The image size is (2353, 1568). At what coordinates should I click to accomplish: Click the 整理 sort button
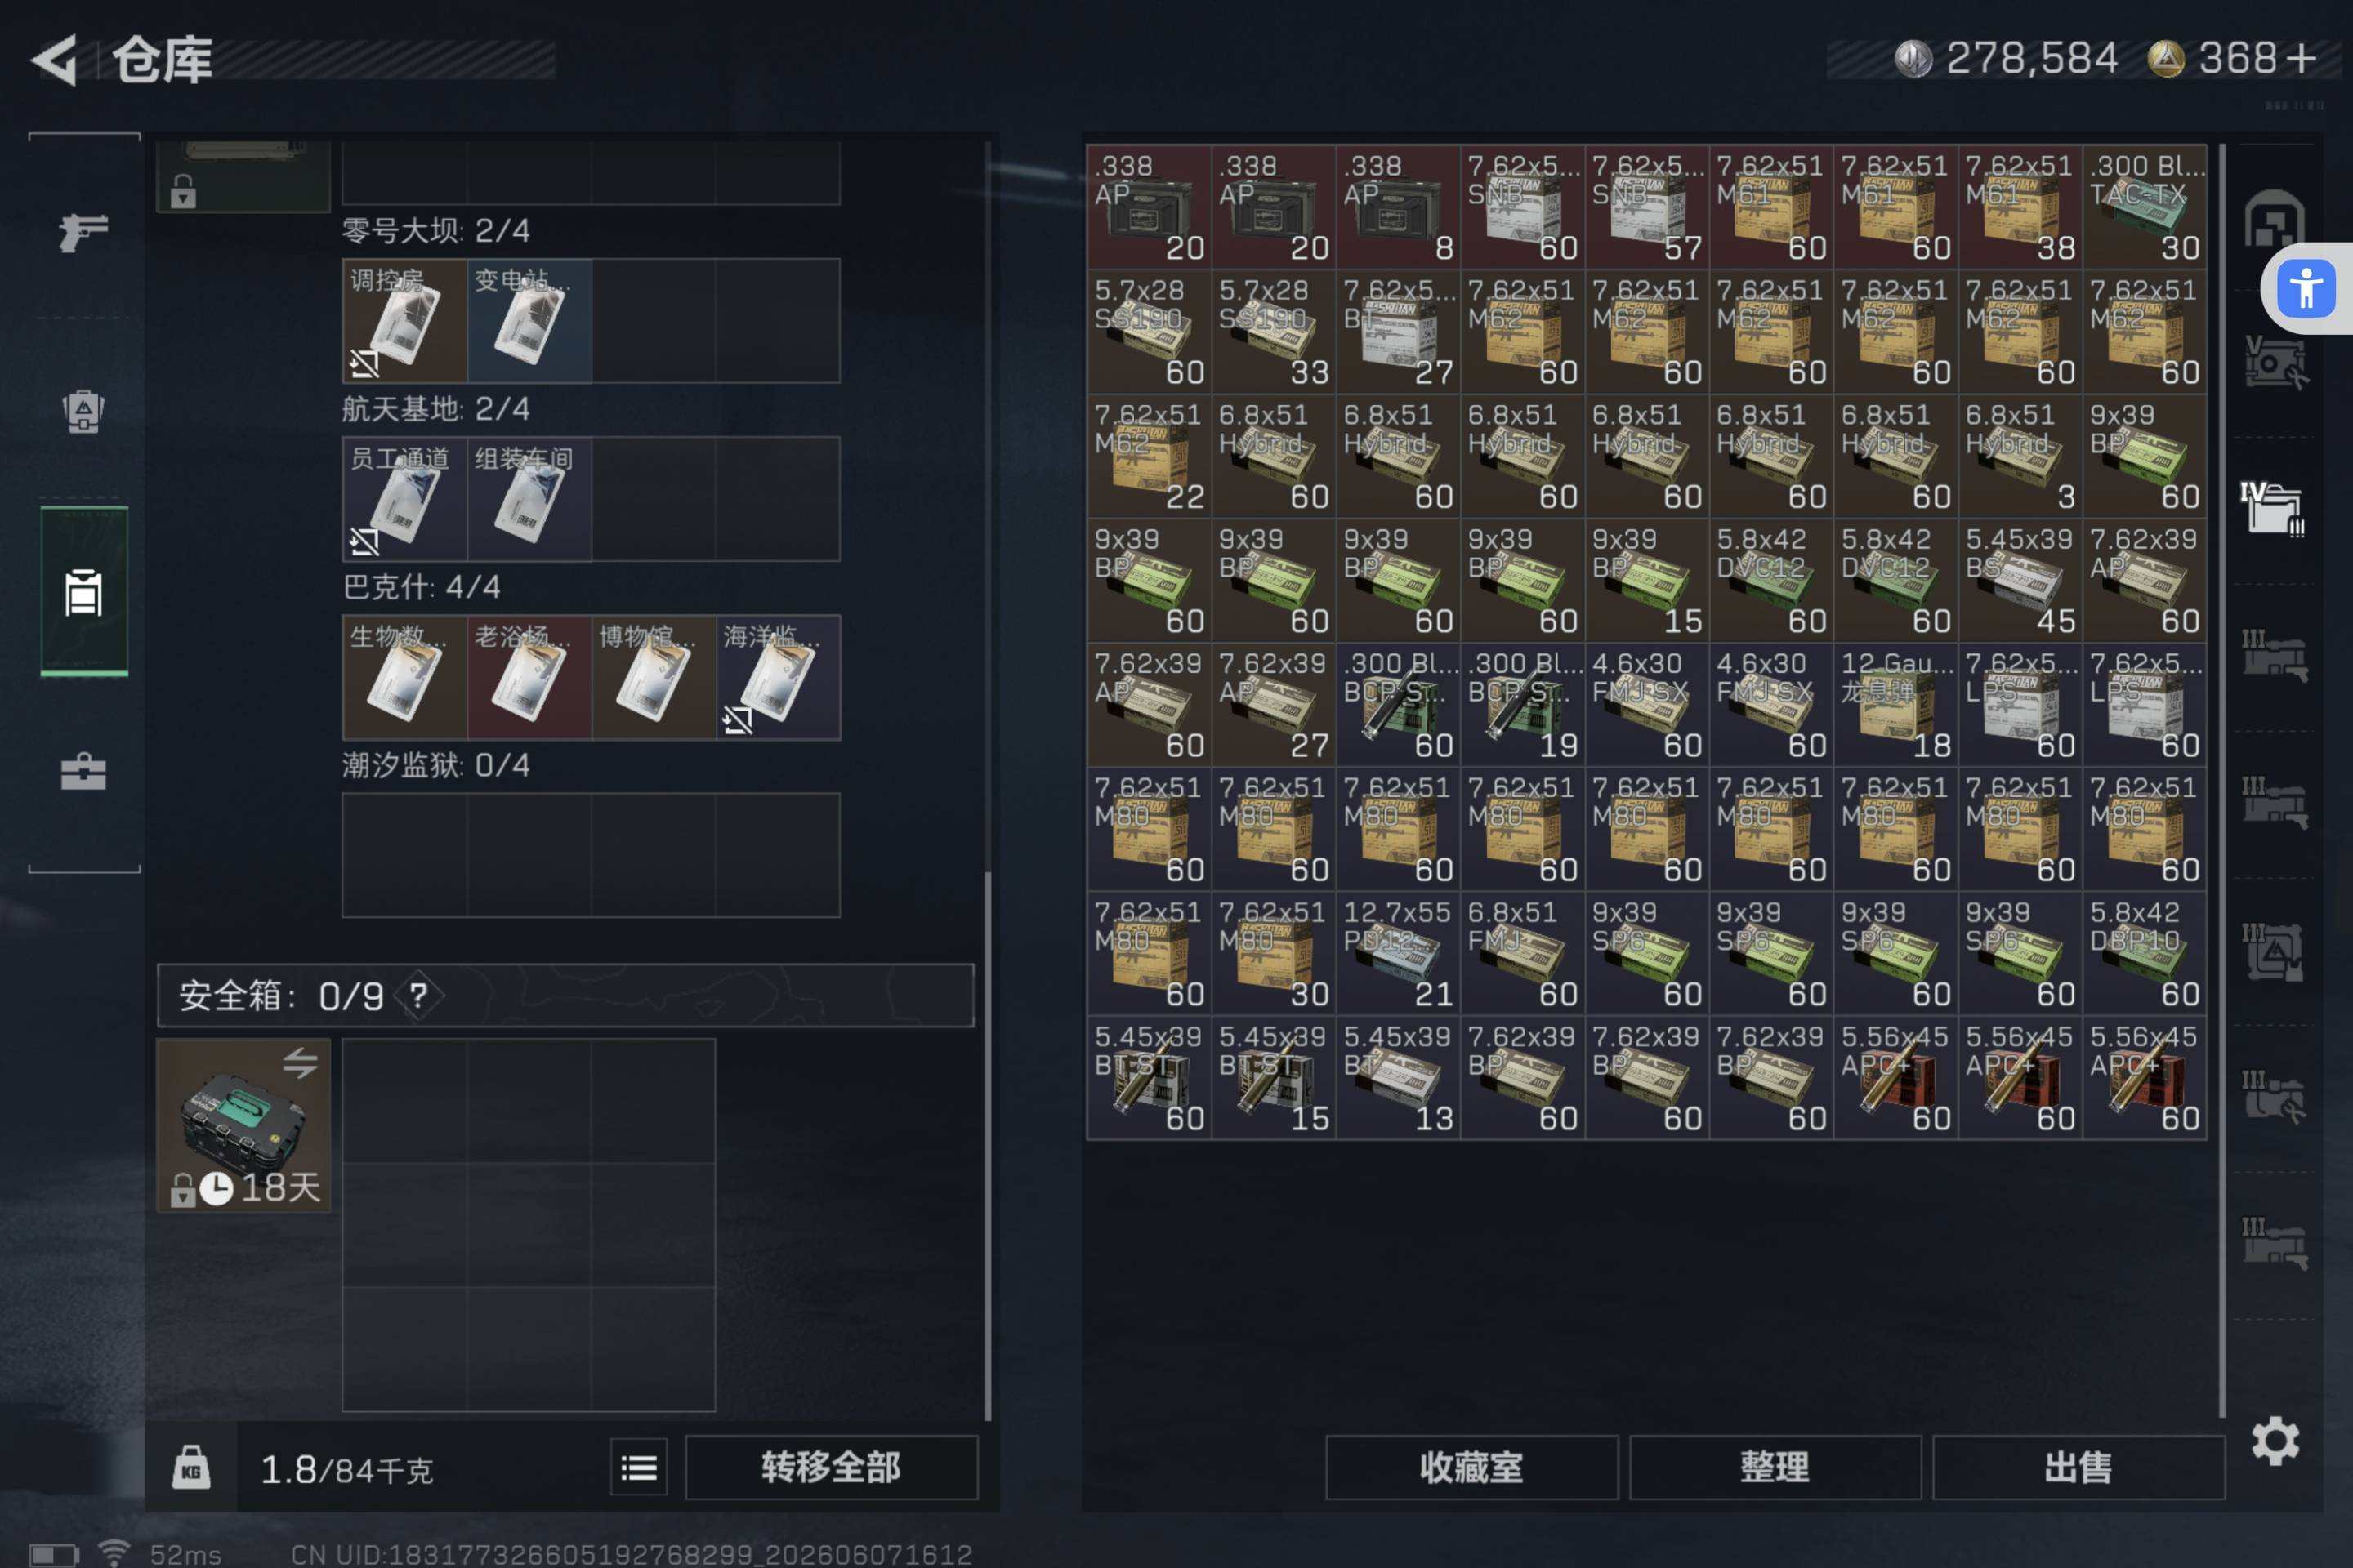pos(1775,1467)
